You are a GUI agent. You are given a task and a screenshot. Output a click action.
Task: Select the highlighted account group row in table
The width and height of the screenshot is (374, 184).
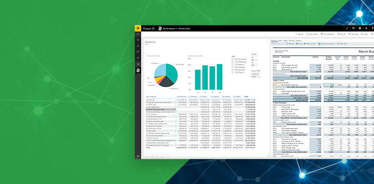click(x=161, y=109)
